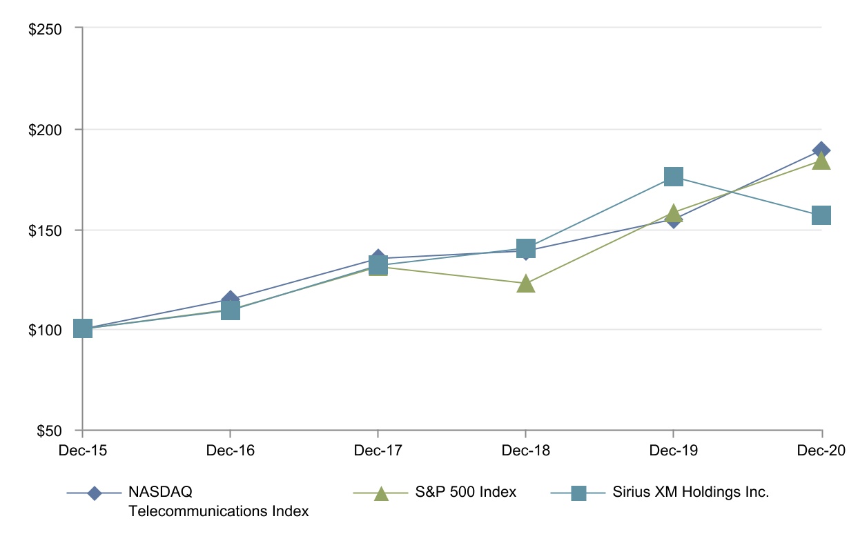Click the S&P 500 triangle icon in the legend
This screenshot has width=849, height=552.
click(x=381, y=493)
